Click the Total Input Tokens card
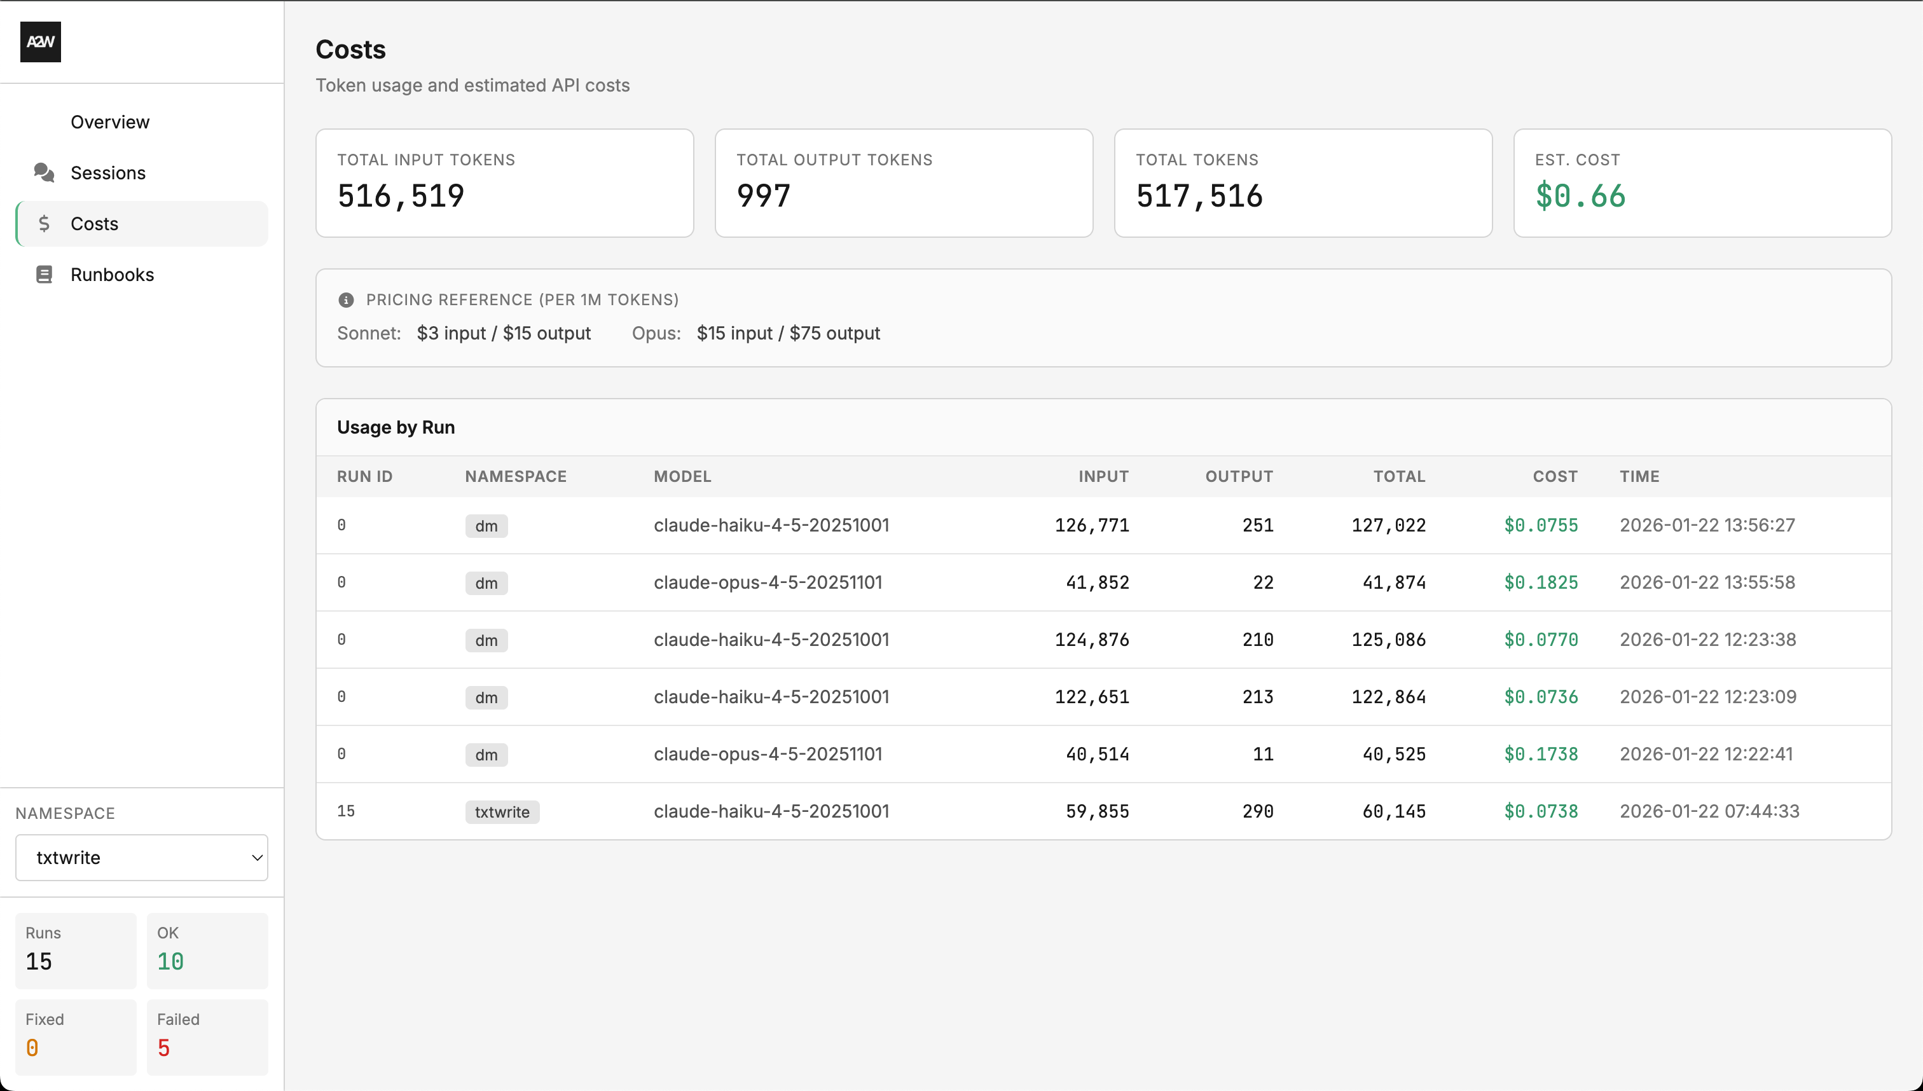Screen dimensions: 1923x1091 pos(504,182)
